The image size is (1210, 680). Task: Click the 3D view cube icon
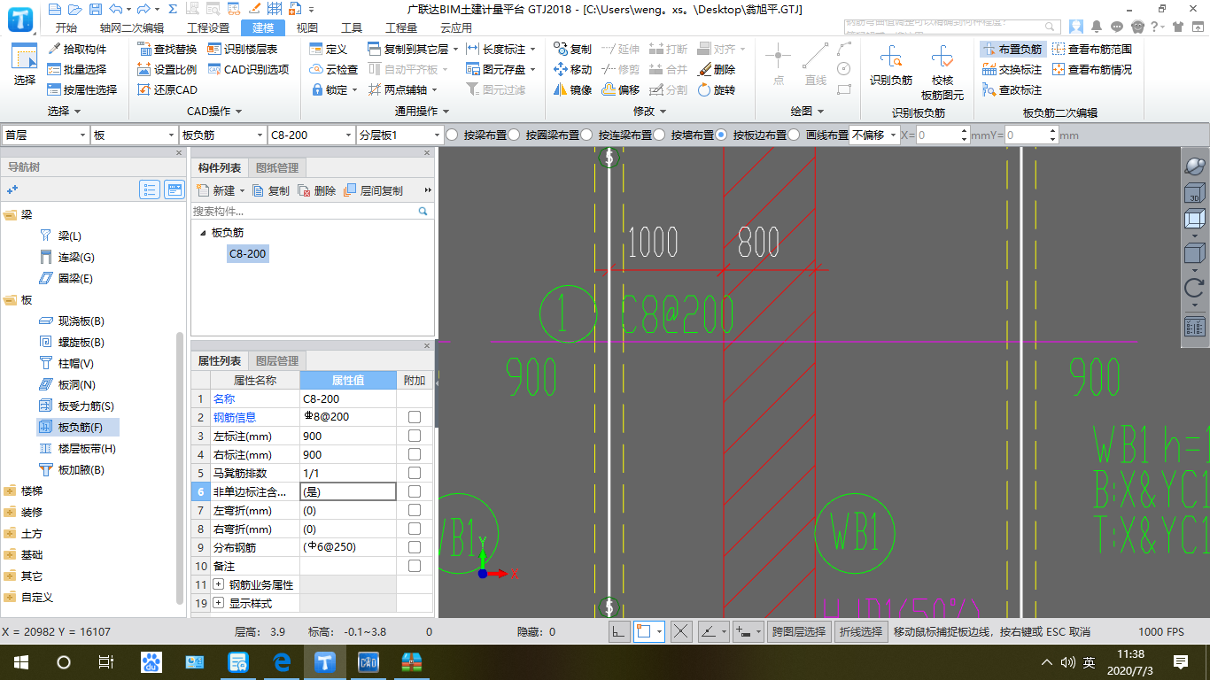pos(1194,194)
